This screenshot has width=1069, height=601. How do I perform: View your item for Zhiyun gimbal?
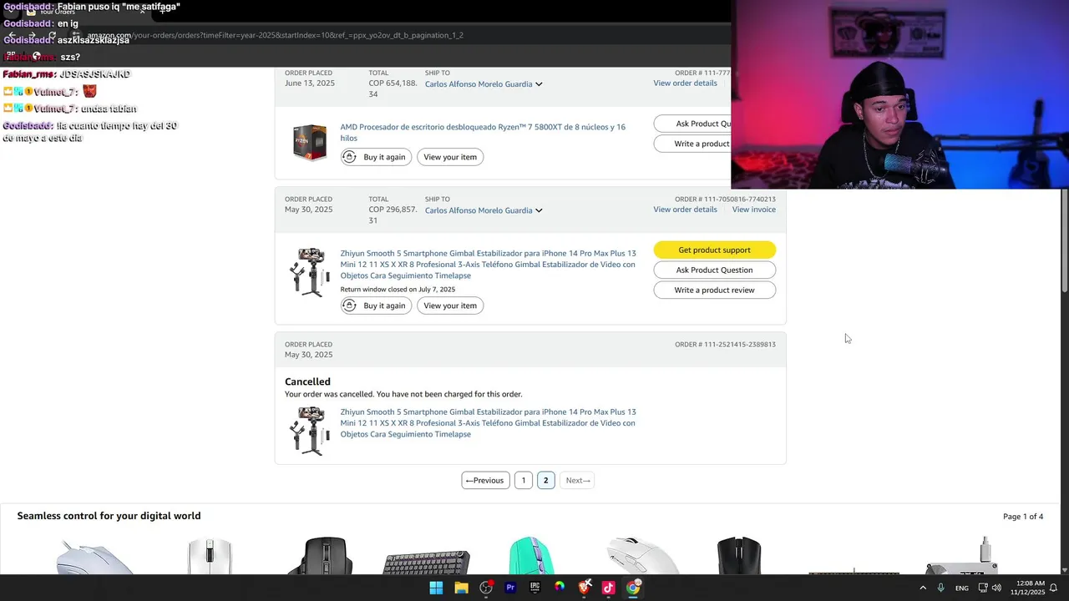(450, 306)
